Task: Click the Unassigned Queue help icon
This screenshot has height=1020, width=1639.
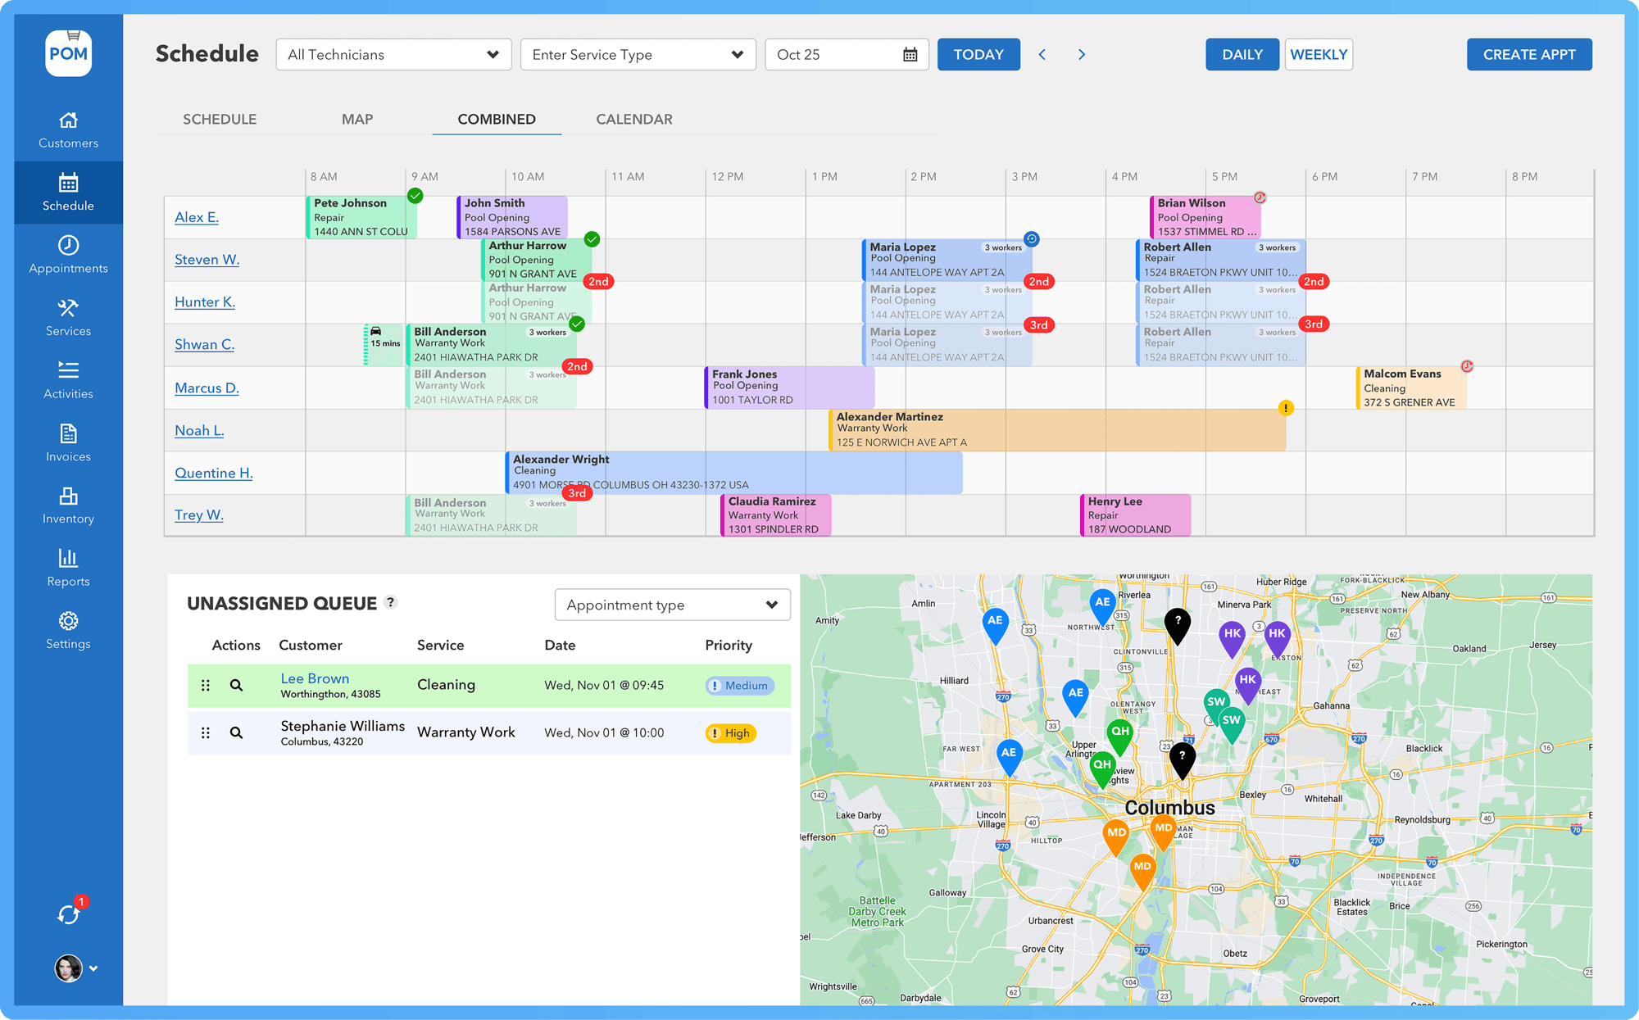Action: click(391, 602)
